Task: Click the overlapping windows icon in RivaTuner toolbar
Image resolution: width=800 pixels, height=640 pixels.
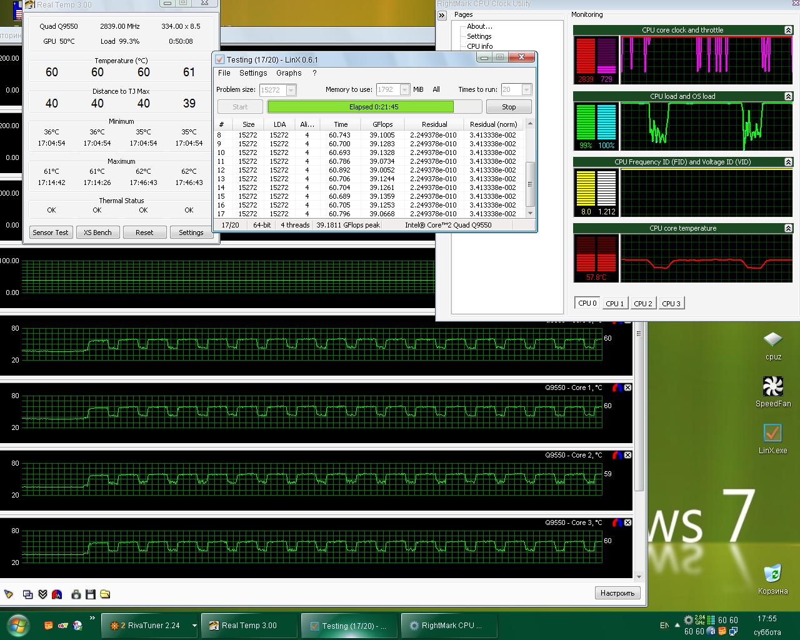Action: pyautogui.click(x=27, y=594)
